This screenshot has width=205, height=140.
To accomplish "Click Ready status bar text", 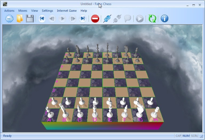I will 7,136.
